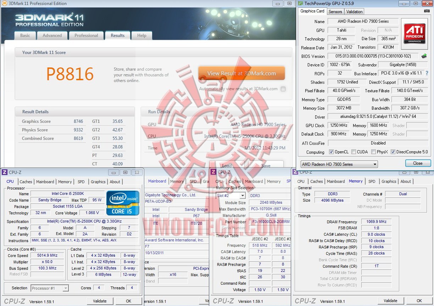Open CPU tab in the CPU-Z Memory Slot window

(x=219, y=181)
